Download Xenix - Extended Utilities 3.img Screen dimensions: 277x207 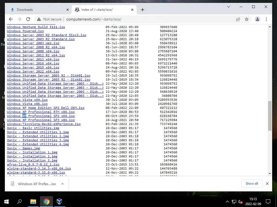pos(38,140)
